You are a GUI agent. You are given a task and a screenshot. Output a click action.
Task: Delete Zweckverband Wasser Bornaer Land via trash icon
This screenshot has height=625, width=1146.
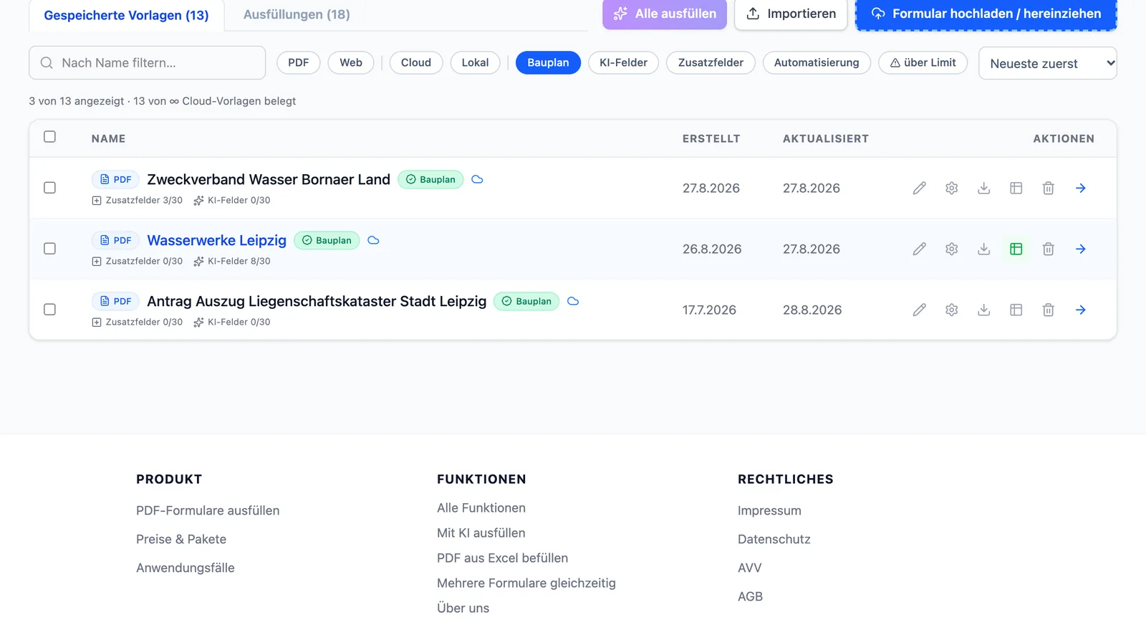click(1048, 188)
